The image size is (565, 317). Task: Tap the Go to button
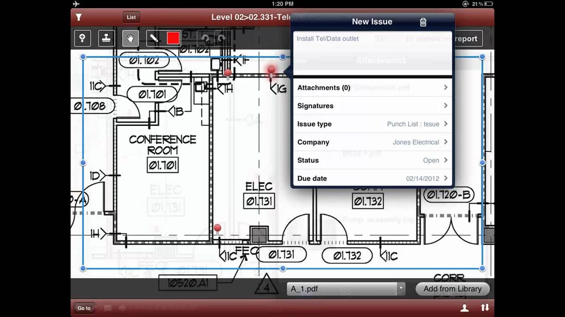click(84, 308)
